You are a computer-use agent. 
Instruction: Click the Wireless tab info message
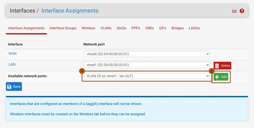pyautogui.click(x=78, y=114)
